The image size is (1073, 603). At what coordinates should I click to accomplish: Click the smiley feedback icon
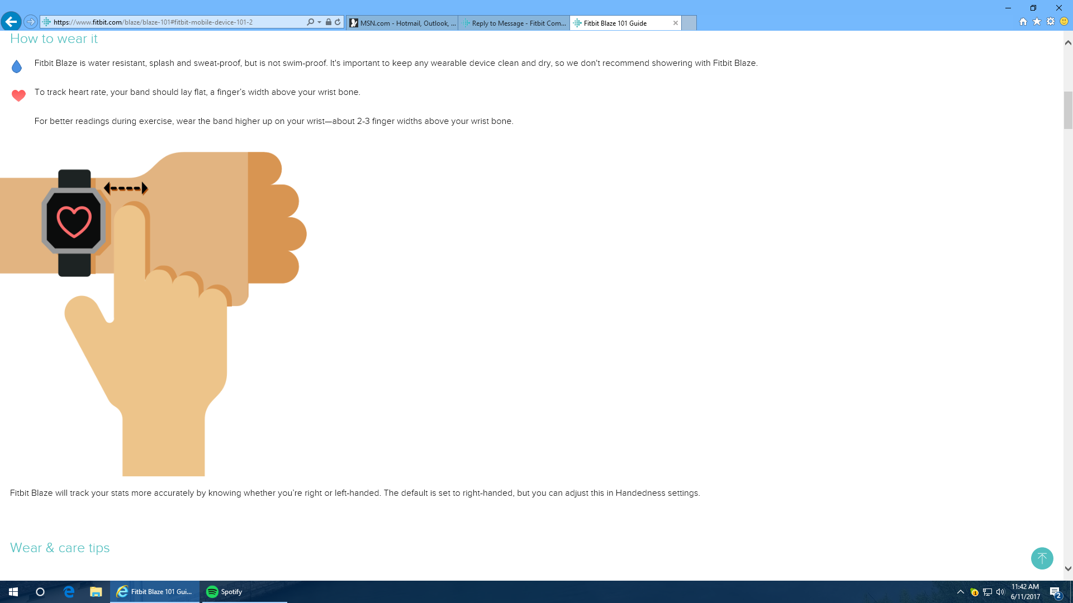(1064, 22)
